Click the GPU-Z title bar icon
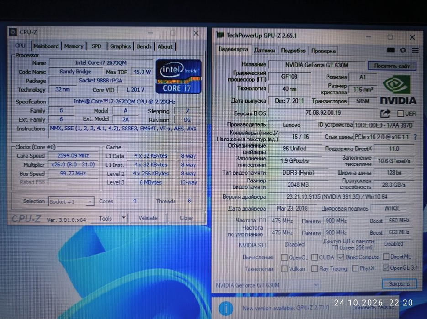Viewport: 427px width, 319px height. 220,35
